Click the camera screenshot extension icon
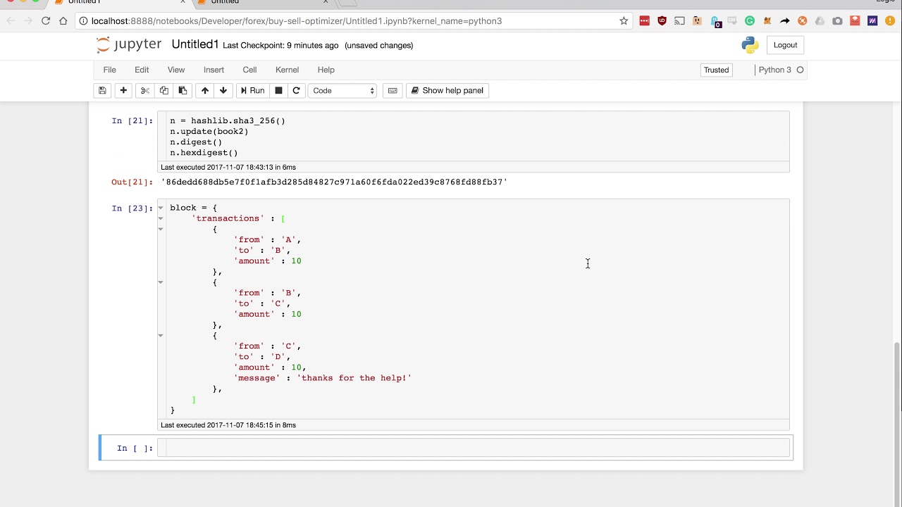The image size is (902, 507). tap(837, 21)
